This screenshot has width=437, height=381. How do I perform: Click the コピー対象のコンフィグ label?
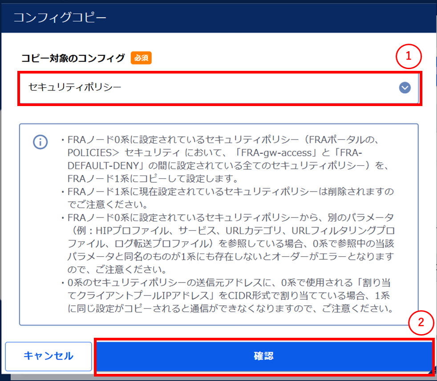point(73,58)
